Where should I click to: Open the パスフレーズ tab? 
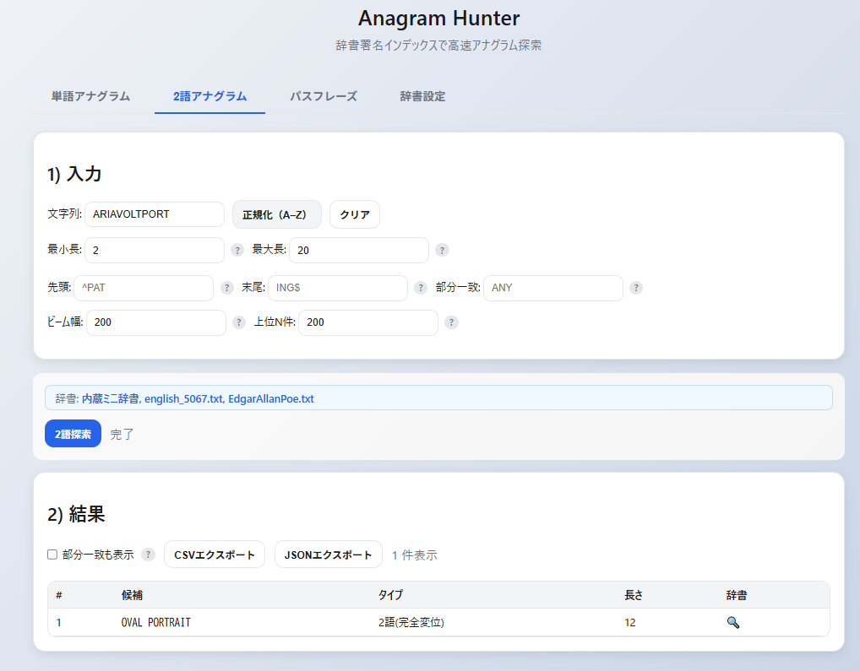point(324,96)
